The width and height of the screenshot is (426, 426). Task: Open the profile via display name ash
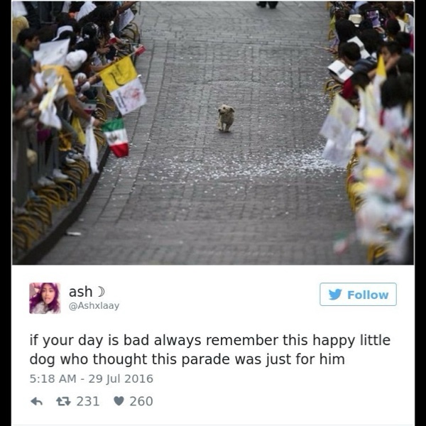(80, 292)
